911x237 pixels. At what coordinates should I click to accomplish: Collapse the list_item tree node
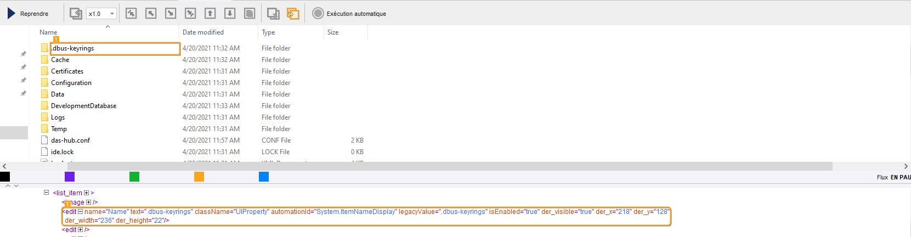47,193
